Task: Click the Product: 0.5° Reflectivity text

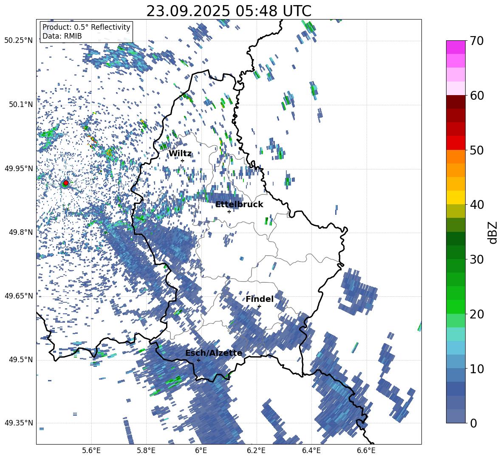Action: pyautogui.click(x=86, y=27)
